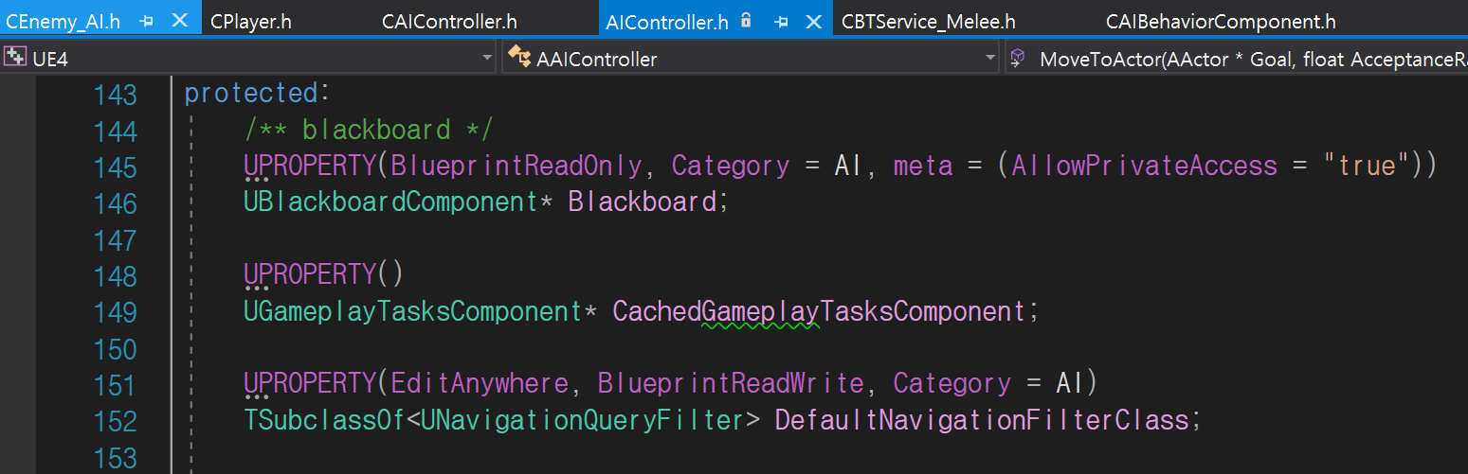Click the read-only lock icon on AIController.h

click(746, 20)
